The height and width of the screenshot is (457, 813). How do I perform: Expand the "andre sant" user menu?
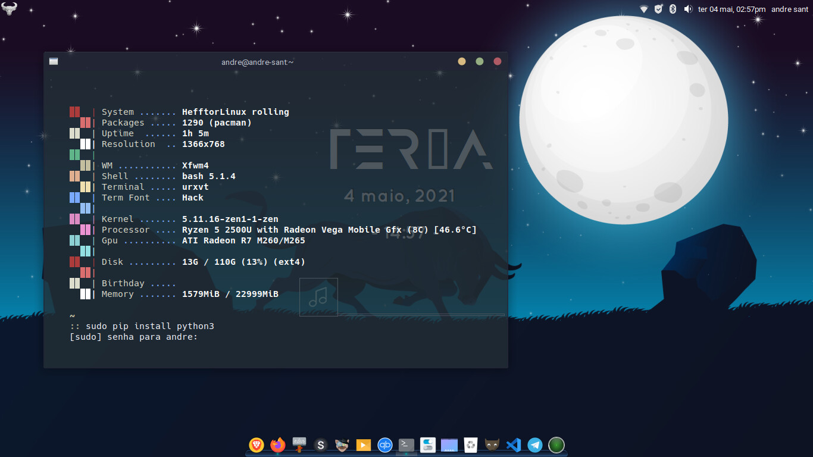tap(790, 9)
